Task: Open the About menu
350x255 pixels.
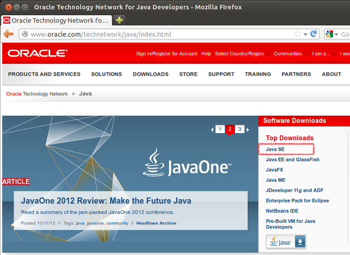Action: click(331, 74)
